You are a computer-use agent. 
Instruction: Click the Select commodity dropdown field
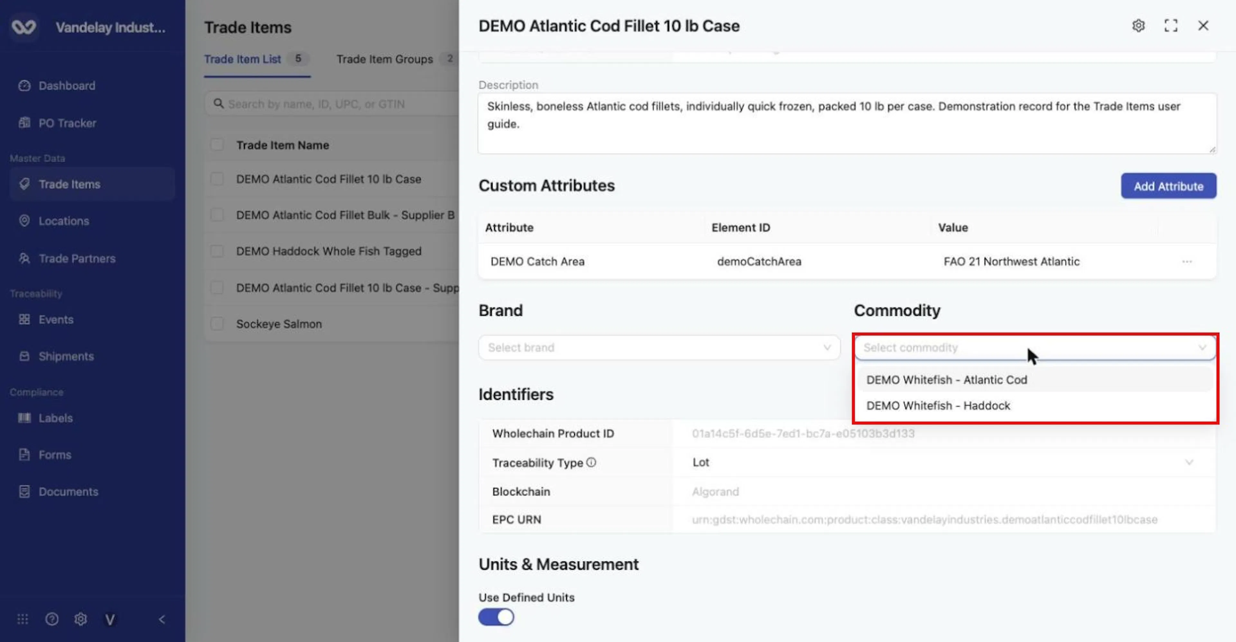(1035, 348)
